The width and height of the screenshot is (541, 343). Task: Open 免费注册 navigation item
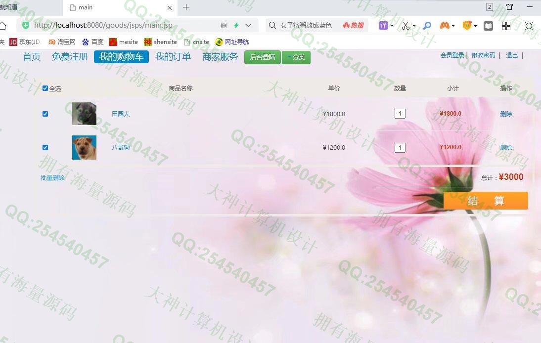click(70, 57)
